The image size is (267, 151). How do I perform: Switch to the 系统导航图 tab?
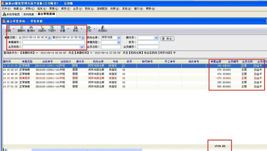(x=11, y=14)
